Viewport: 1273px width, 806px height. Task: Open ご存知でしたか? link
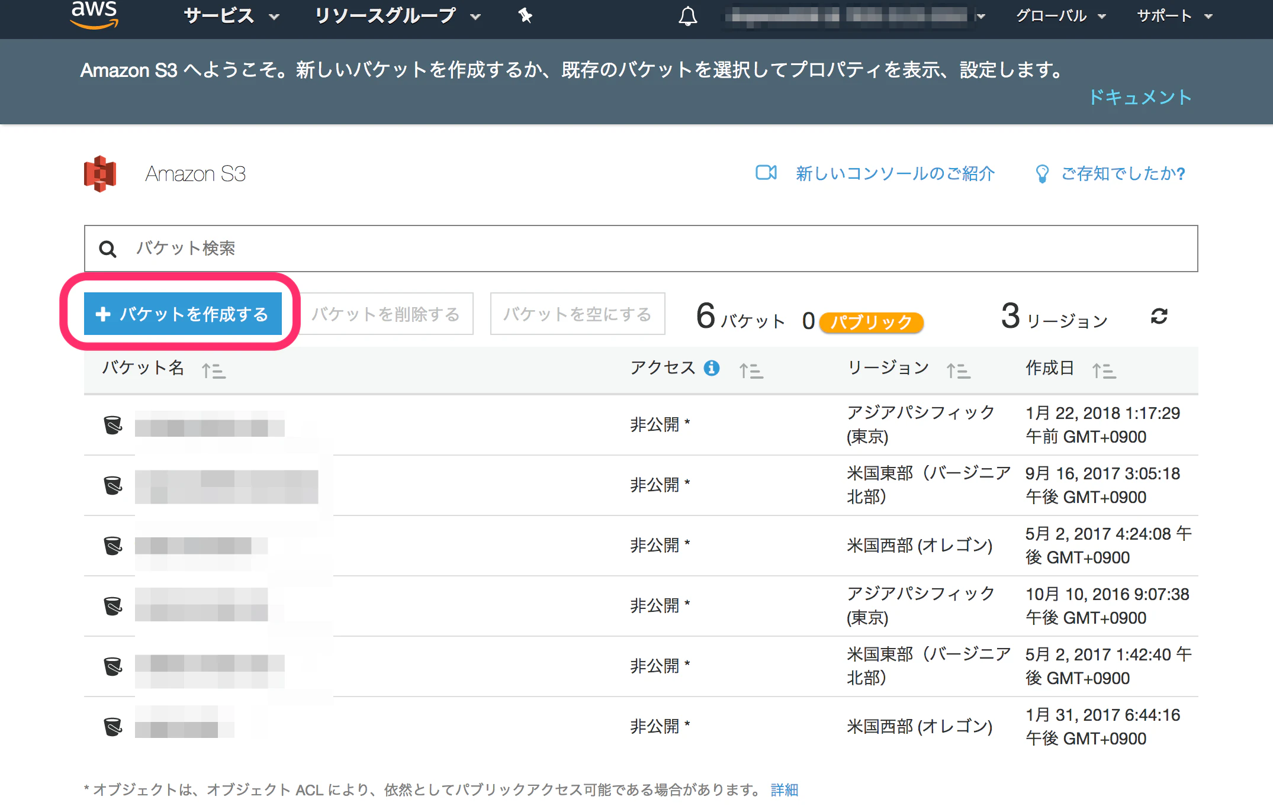click(1123, 173)
